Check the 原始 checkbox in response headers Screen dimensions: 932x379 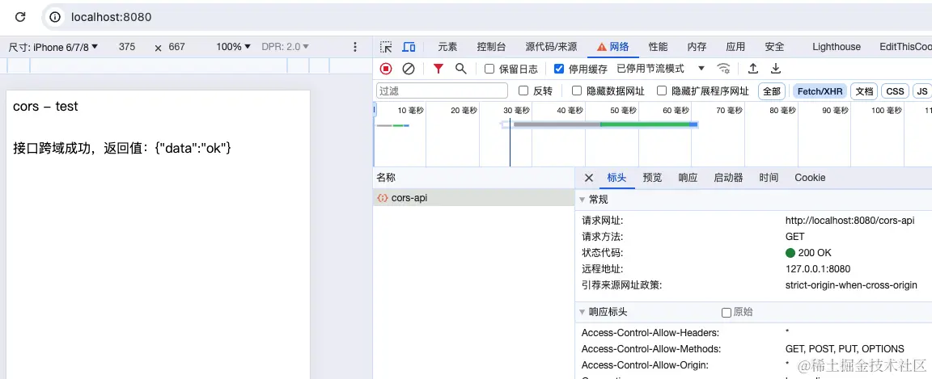point(727,313)
